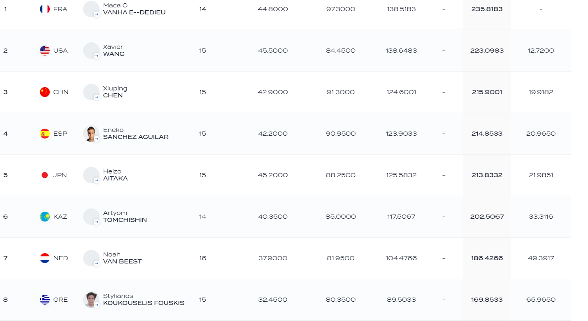The height and width of the screenshot is (321, 588).
Task: Click Heizo Aitaka's name
Action: [115, 175]
